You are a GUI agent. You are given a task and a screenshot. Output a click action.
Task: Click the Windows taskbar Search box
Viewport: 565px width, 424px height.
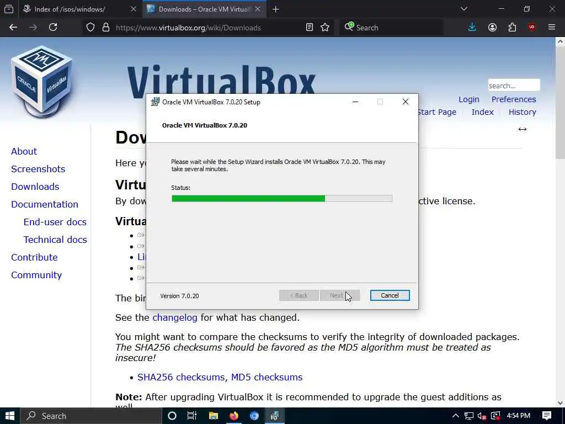click(91, 416)
